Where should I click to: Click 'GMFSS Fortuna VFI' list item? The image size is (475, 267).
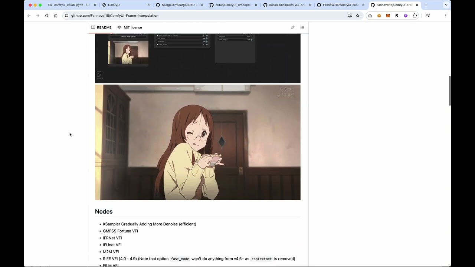coord(120,231)
